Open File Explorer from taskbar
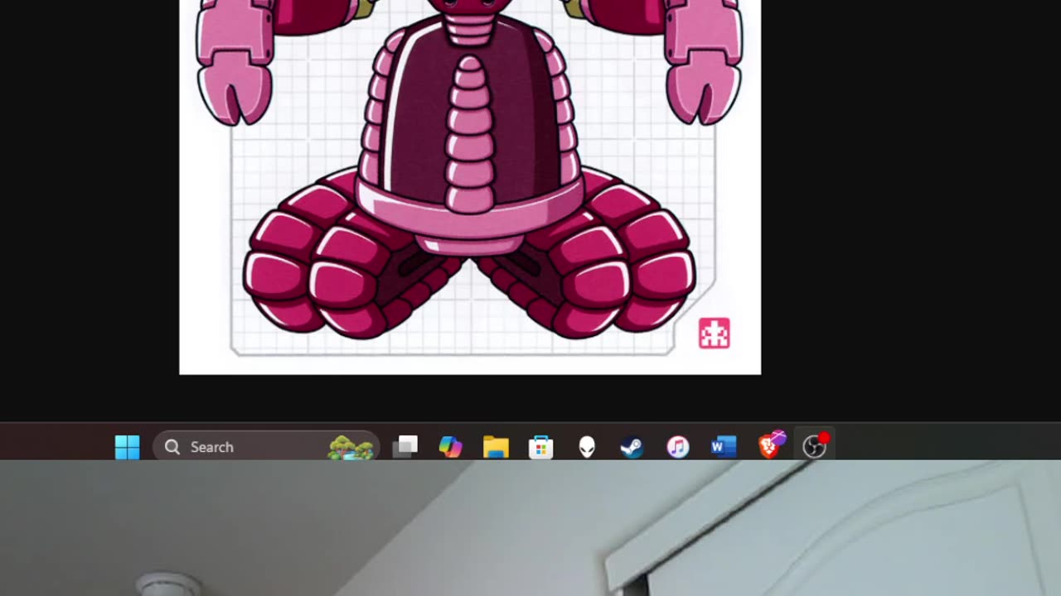This screenshot has width=1061, height=596. pos(496,447)
